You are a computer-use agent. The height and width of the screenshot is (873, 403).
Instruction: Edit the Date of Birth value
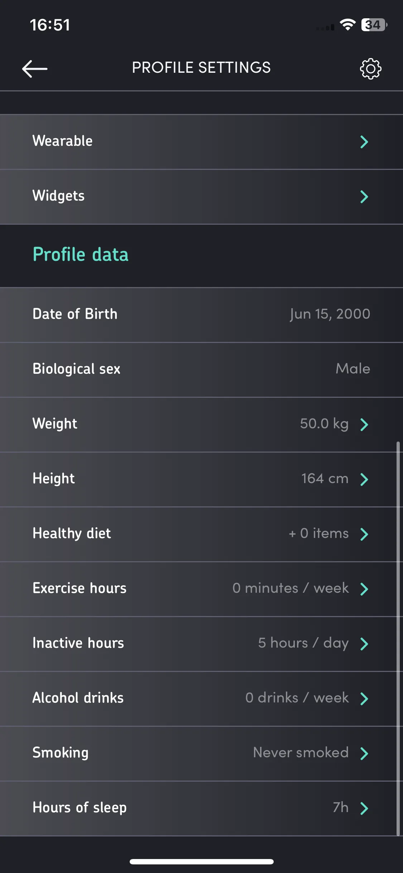coord(330,314)
